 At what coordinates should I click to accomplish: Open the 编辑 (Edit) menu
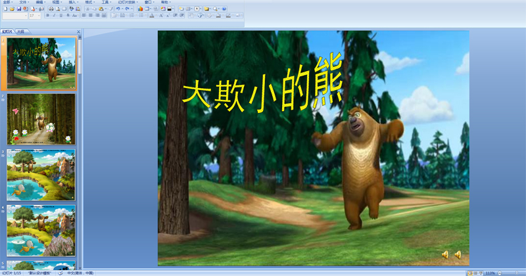click(x=40, y=2)
